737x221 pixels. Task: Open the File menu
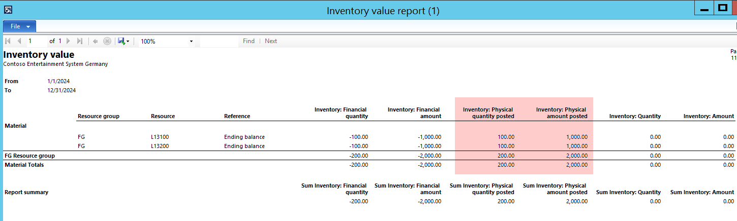pyautogui.click(x=19, y=26)
